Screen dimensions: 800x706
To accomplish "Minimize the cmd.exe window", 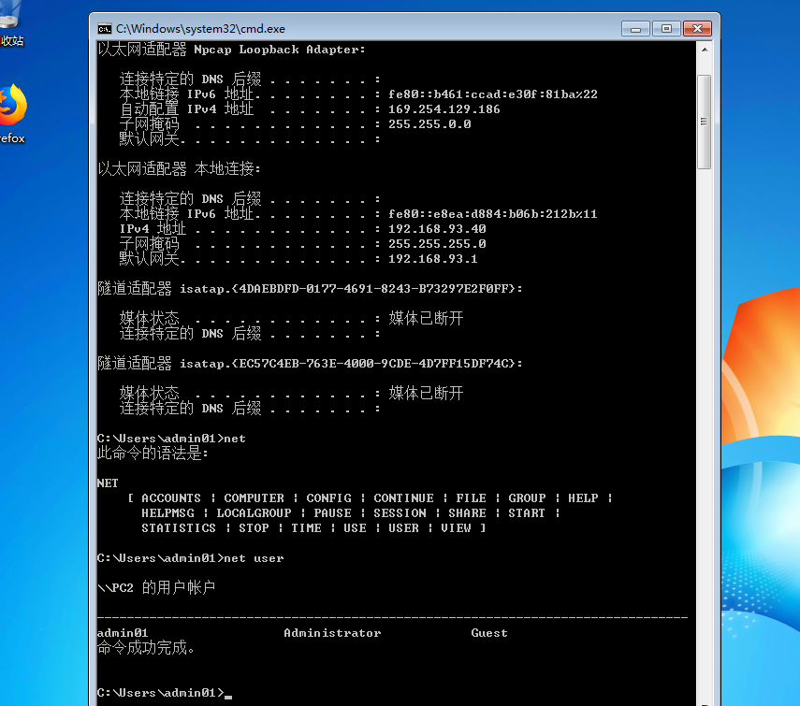I will click(x=635, y=29).
